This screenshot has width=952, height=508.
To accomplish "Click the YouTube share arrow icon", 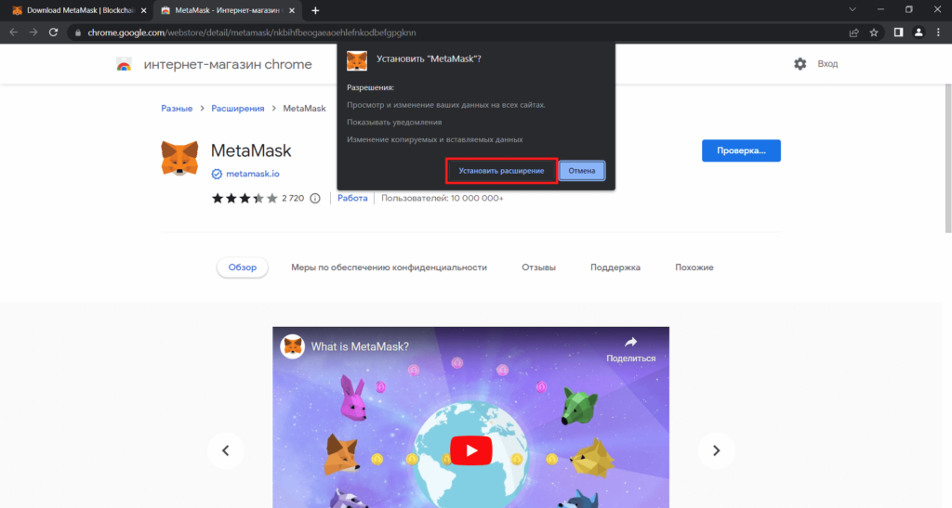I will click(x=630, y=343).
